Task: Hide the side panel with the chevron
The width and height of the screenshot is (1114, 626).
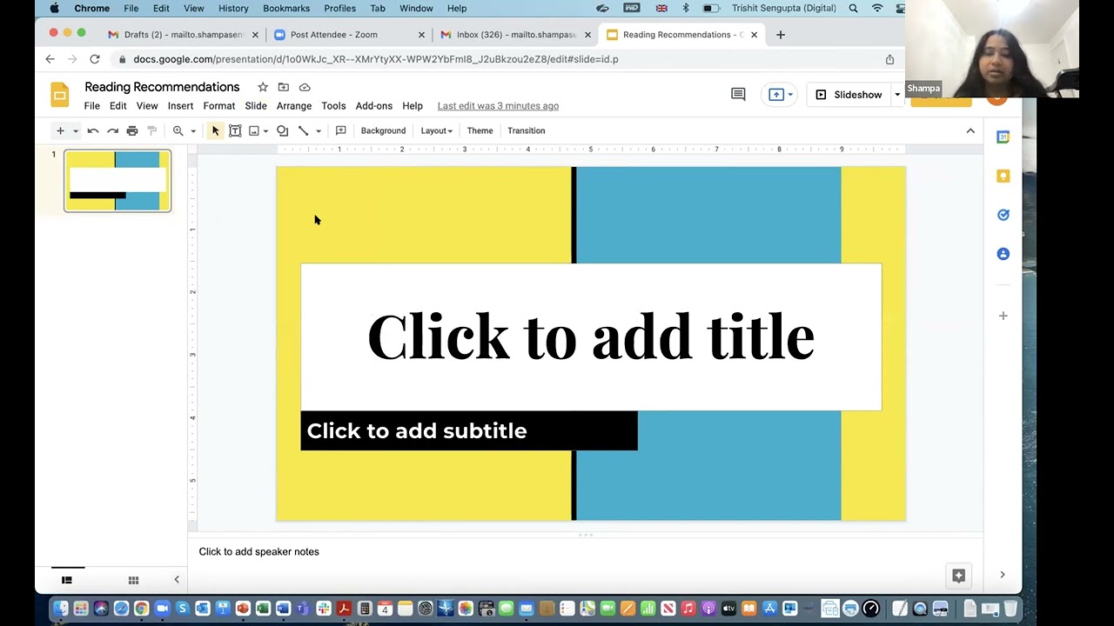Action: tap(1002, 575)
